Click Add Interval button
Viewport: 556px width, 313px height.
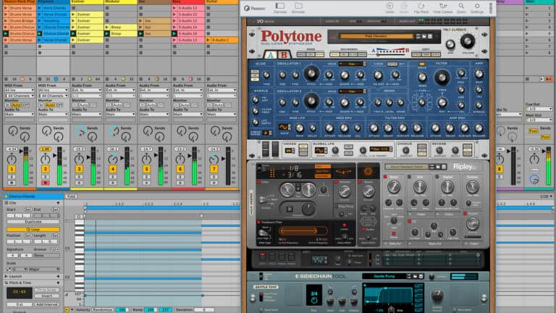(47, 304)
